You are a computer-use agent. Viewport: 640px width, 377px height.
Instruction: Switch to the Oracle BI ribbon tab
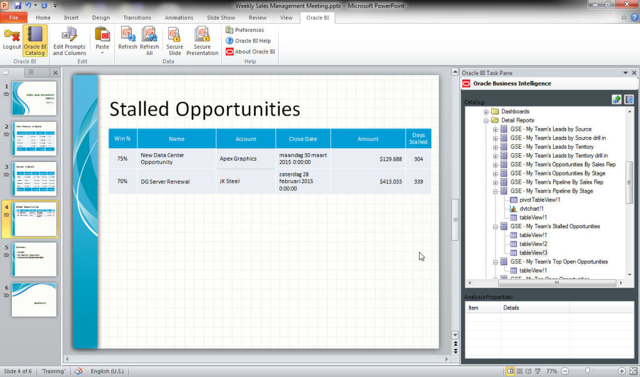tap(318, 18)
